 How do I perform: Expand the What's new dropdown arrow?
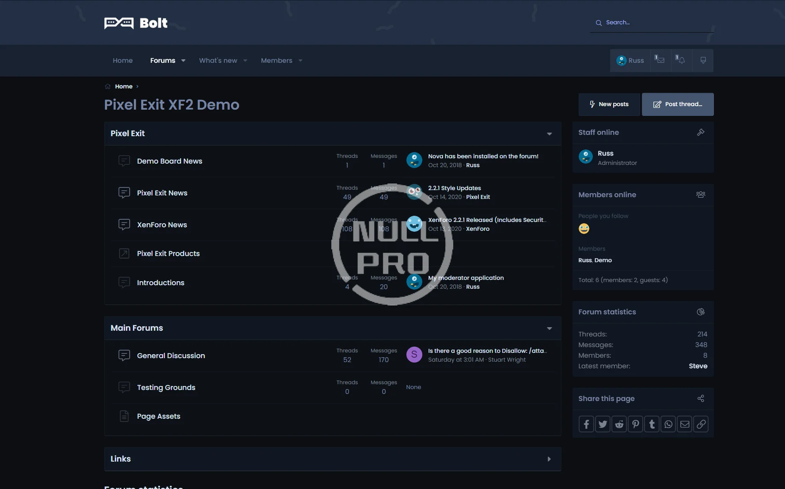245,61
